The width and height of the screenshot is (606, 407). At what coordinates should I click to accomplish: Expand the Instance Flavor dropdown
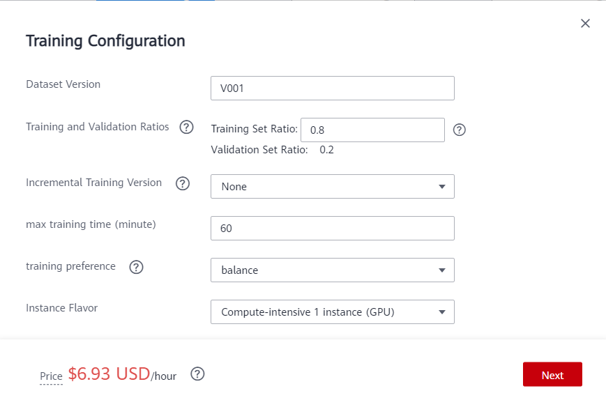(x=333, y=312)
